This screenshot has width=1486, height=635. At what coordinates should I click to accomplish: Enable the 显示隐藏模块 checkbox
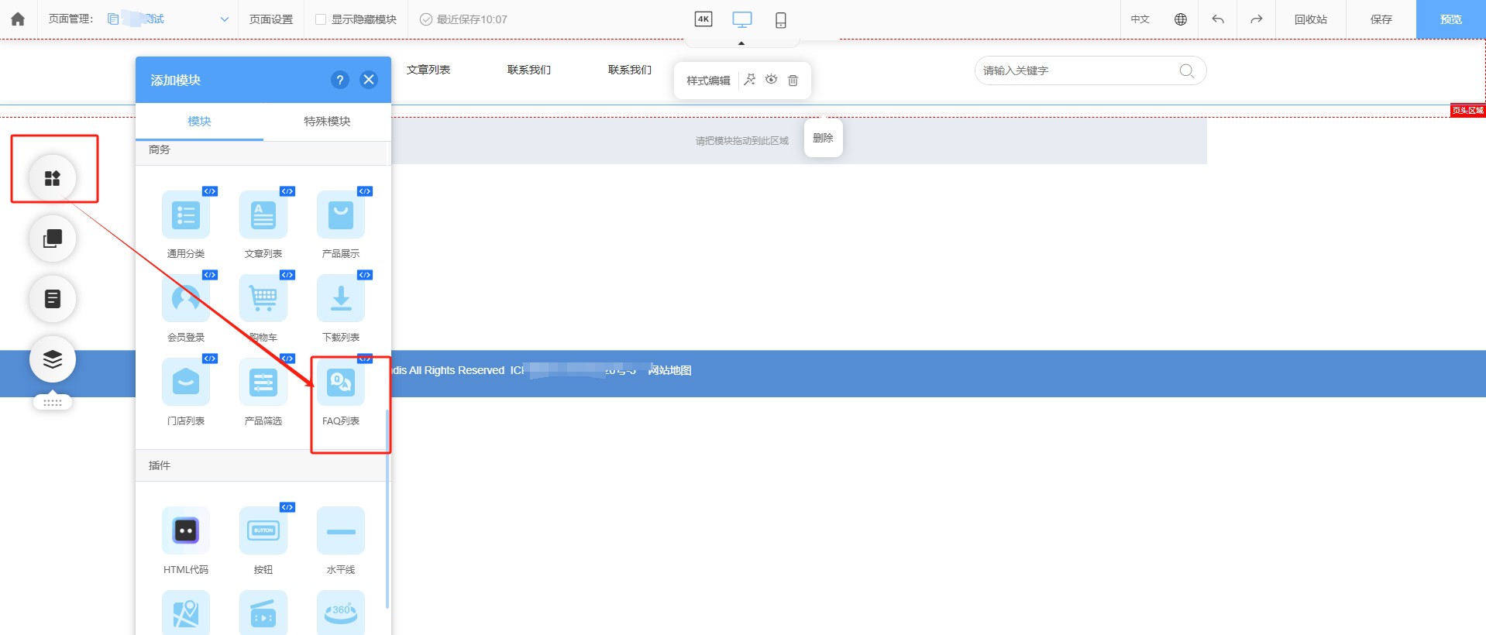click(321, 19)
